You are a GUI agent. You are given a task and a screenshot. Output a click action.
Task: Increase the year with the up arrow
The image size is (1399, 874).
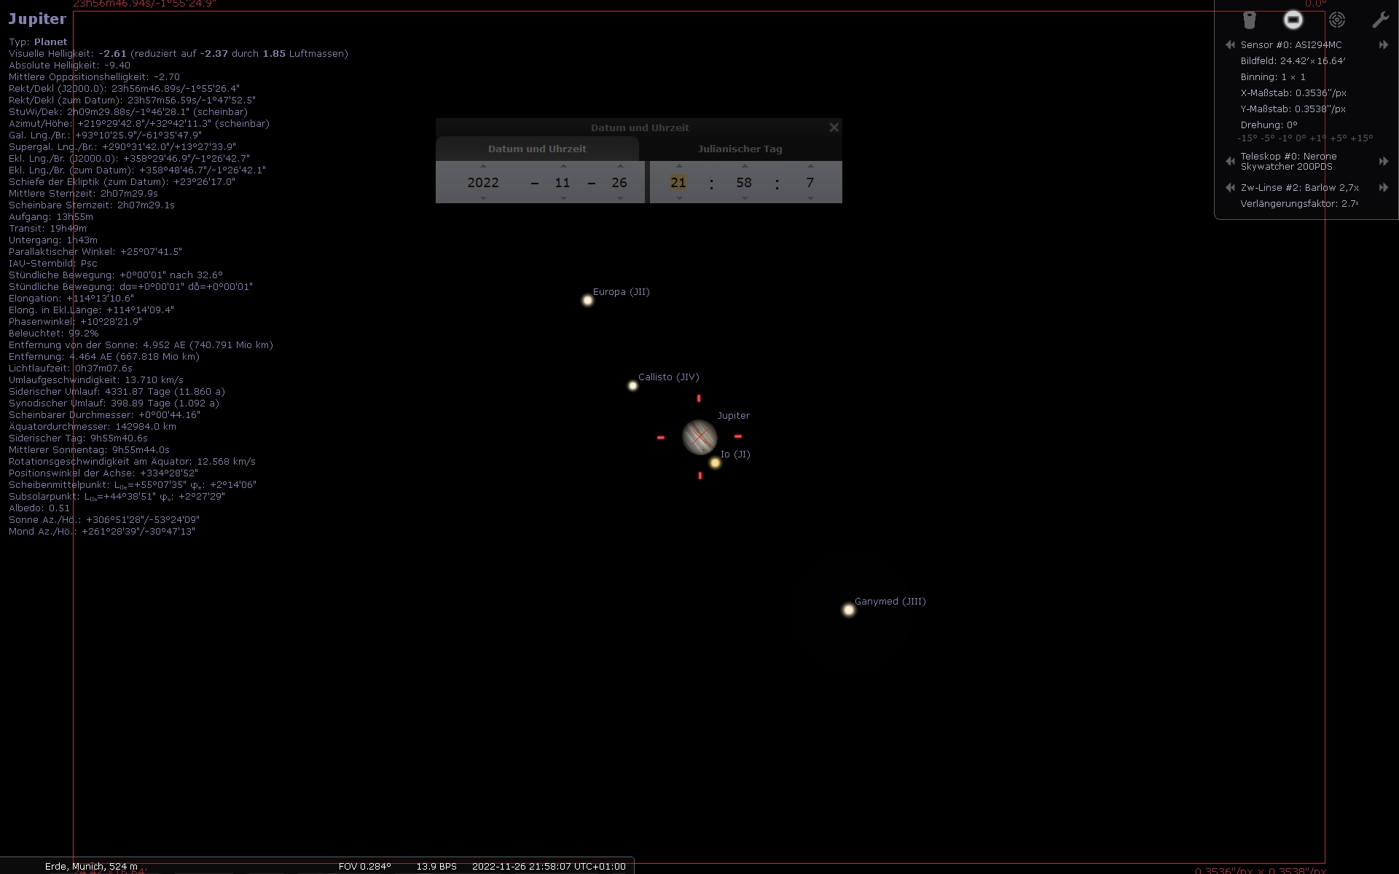483,166
